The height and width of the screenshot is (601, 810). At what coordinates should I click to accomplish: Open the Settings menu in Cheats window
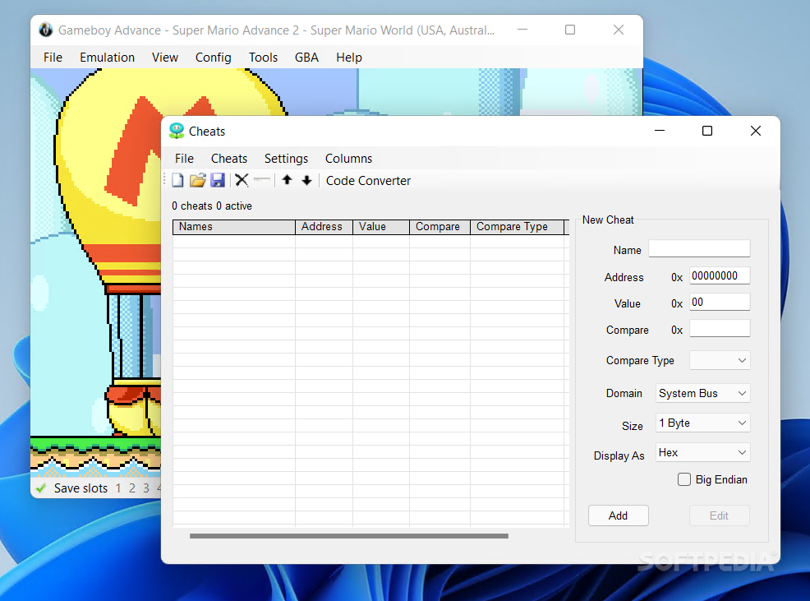pos(286,159)
